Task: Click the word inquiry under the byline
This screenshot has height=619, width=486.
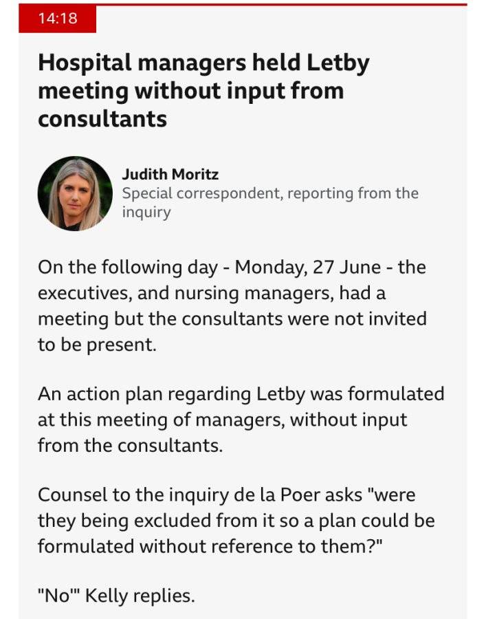Action: [x=146, y=212]
